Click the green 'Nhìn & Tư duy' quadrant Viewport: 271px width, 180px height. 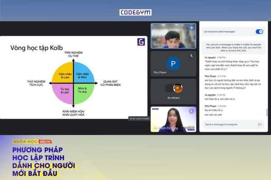(x=82, y=90)
